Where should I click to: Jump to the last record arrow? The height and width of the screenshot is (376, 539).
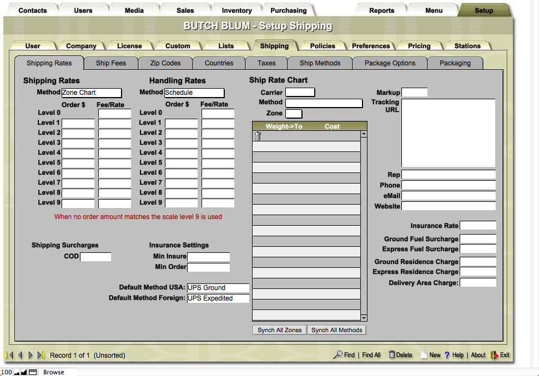point(41,355)
